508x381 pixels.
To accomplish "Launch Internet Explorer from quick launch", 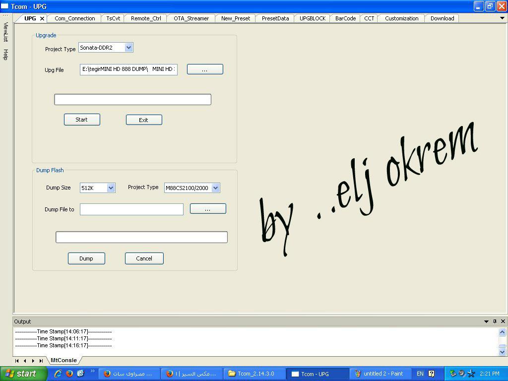I will 59,373.
